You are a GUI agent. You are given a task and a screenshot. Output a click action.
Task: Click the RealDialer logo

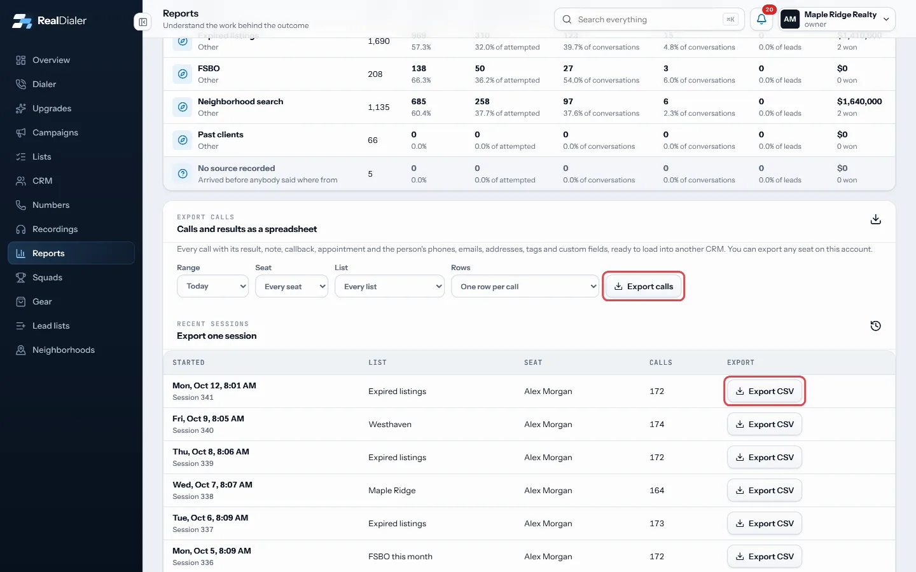click(x=49, y=20)
